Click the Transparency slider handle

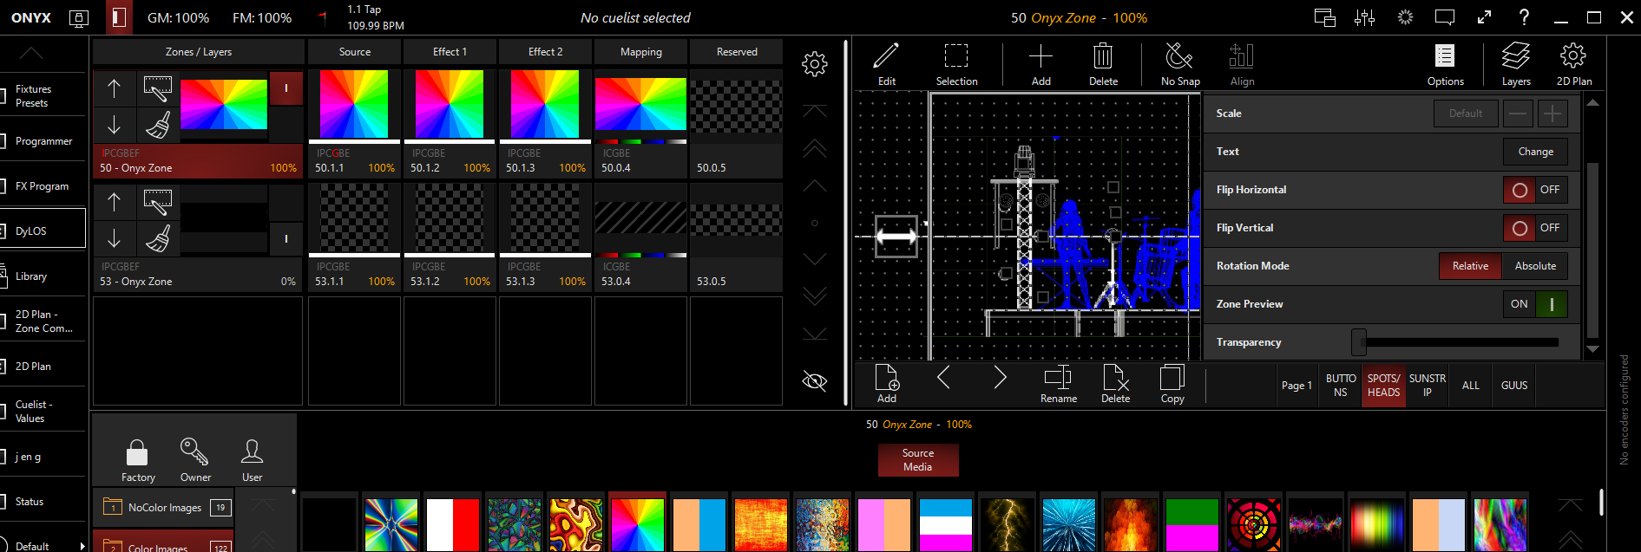pyautogui.click(x=1359, y=342)
